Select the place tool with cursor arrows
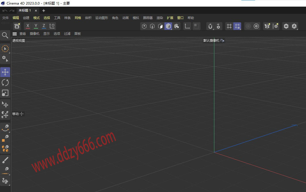This screenshot has height=192, width=306. pos(5,105)
